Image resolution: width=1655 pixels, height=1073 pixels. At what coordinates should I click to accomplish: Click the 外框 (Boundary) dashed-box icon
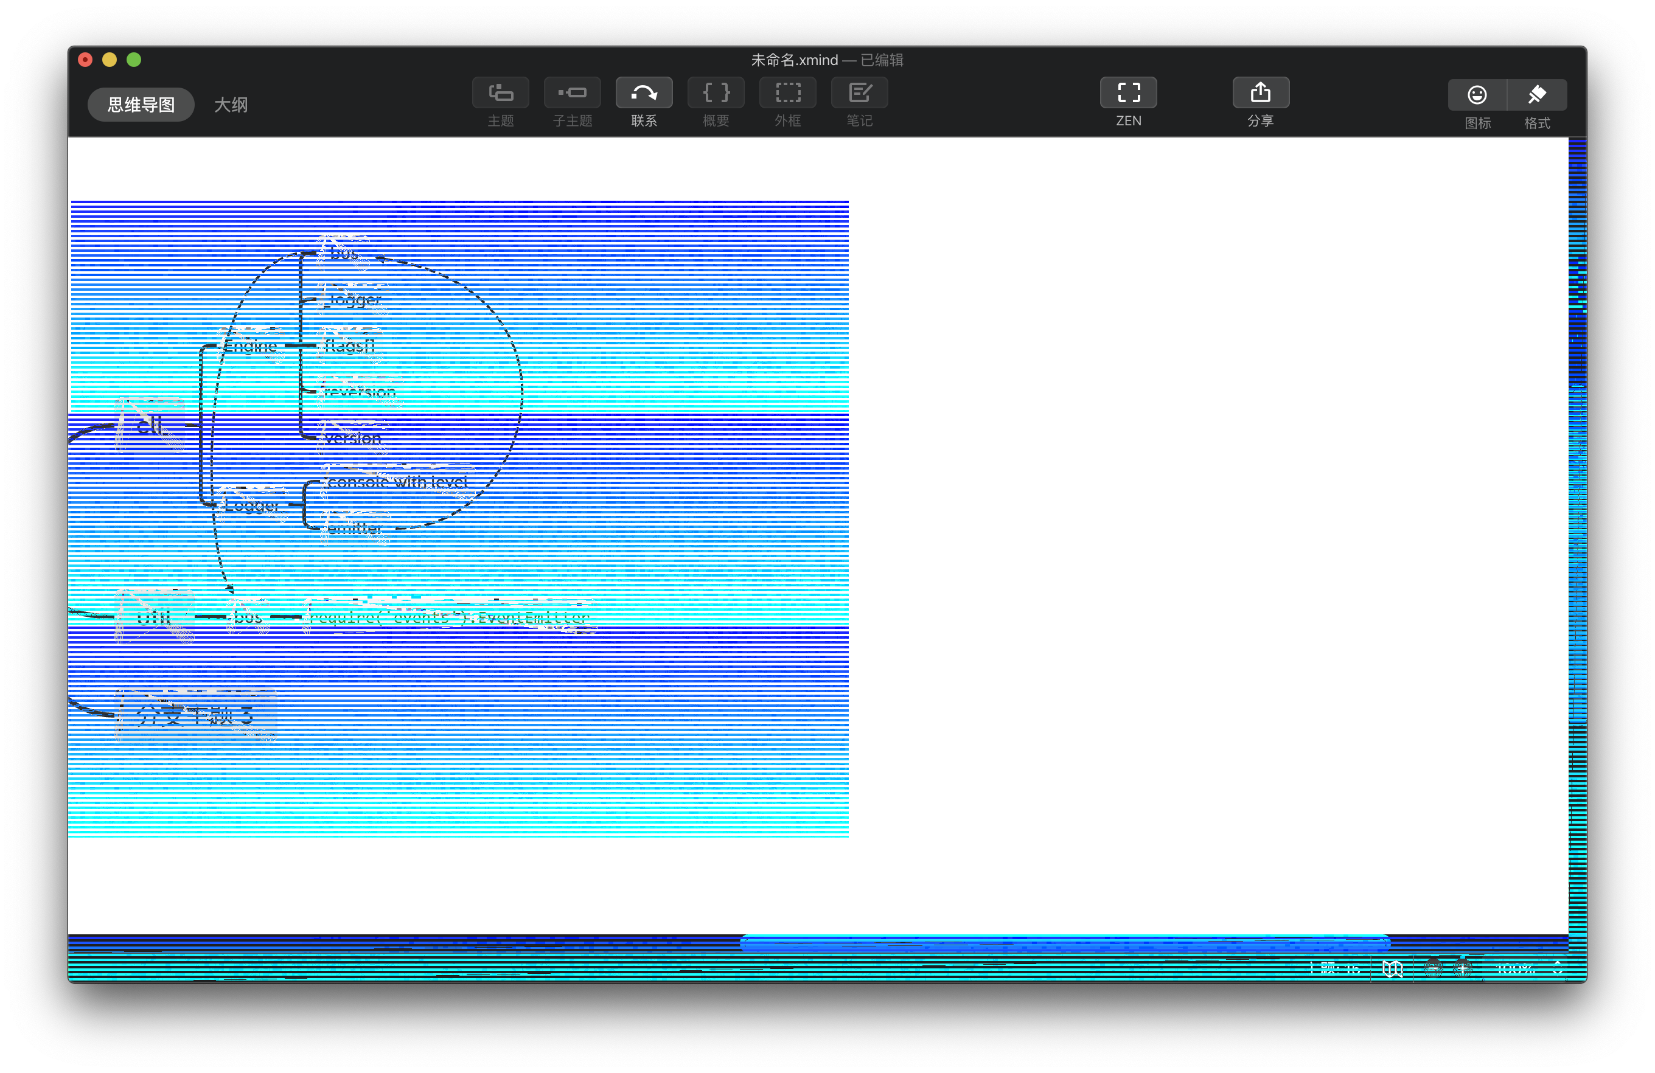tap(787, 92)
